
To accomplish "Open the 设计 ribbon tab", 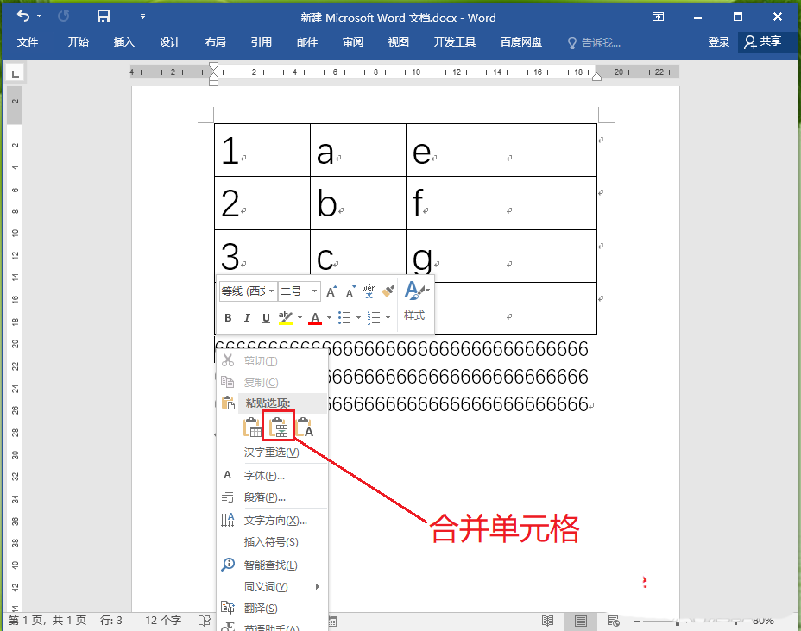I will (x=169, y=42).
